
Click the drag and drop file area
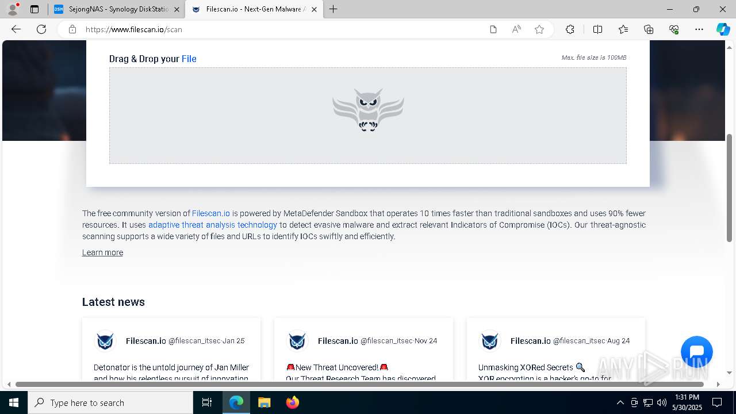(368, 116)
